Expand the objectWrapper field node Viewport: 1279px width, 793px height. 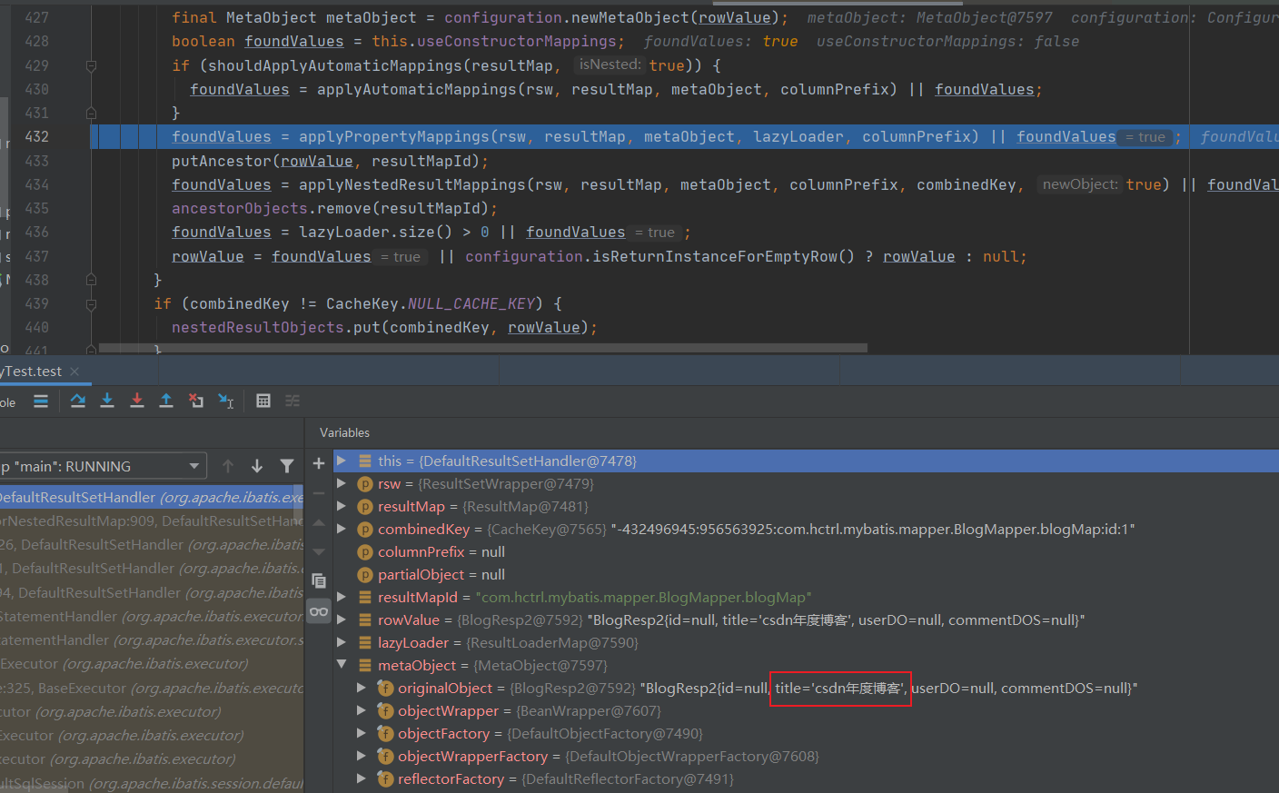362,710
